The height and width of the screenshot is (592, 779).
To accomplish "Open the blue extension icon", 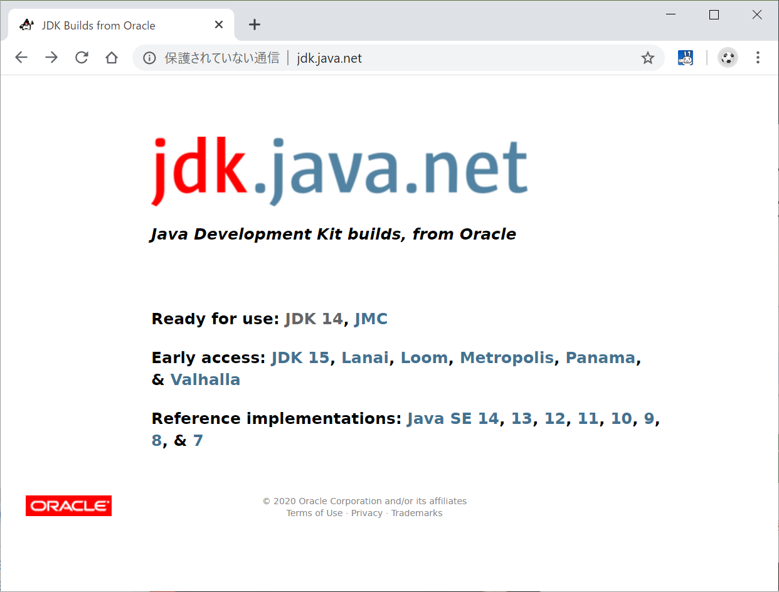I will pos(686,58).
